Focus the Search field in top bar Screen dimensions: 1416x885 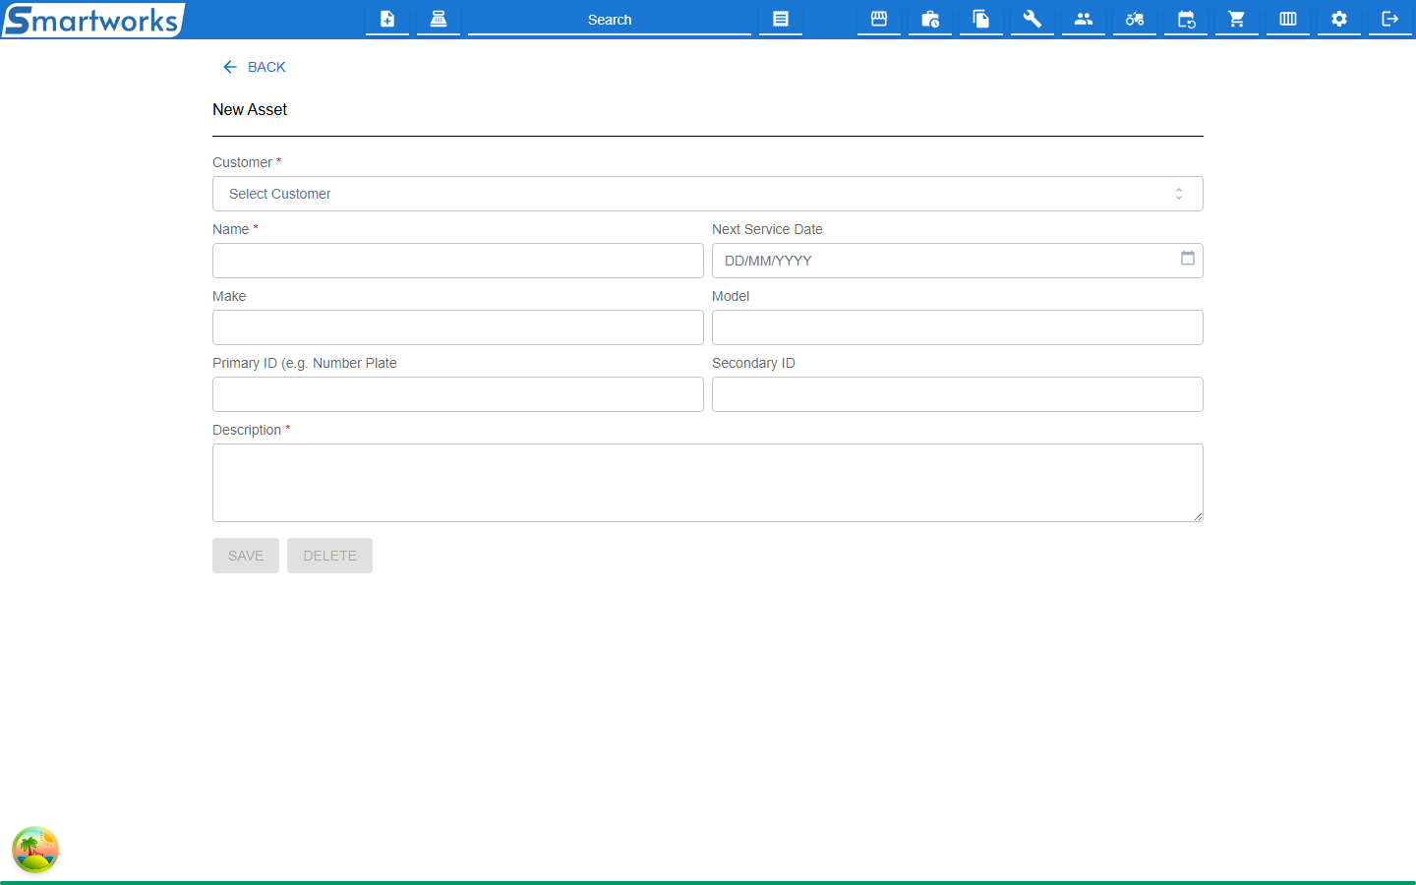610,20
